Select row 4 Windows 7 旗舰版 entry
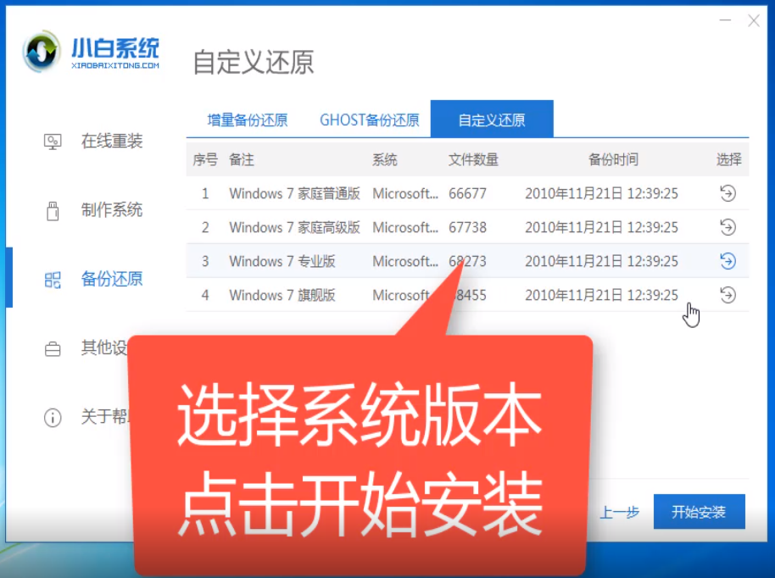 coord(282,295)
